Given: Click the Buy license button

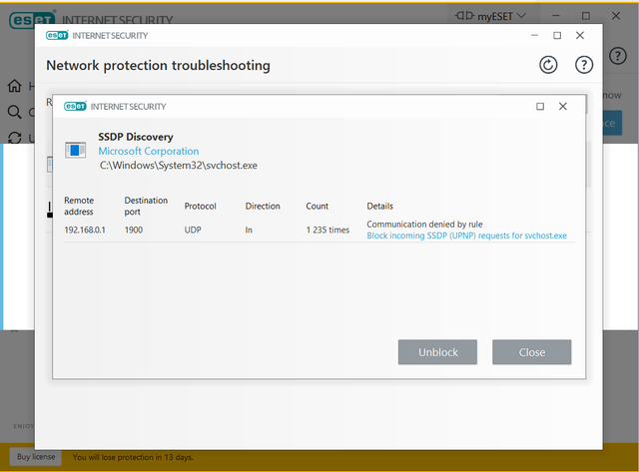Looking at the screenshot, I should (36, 457).
